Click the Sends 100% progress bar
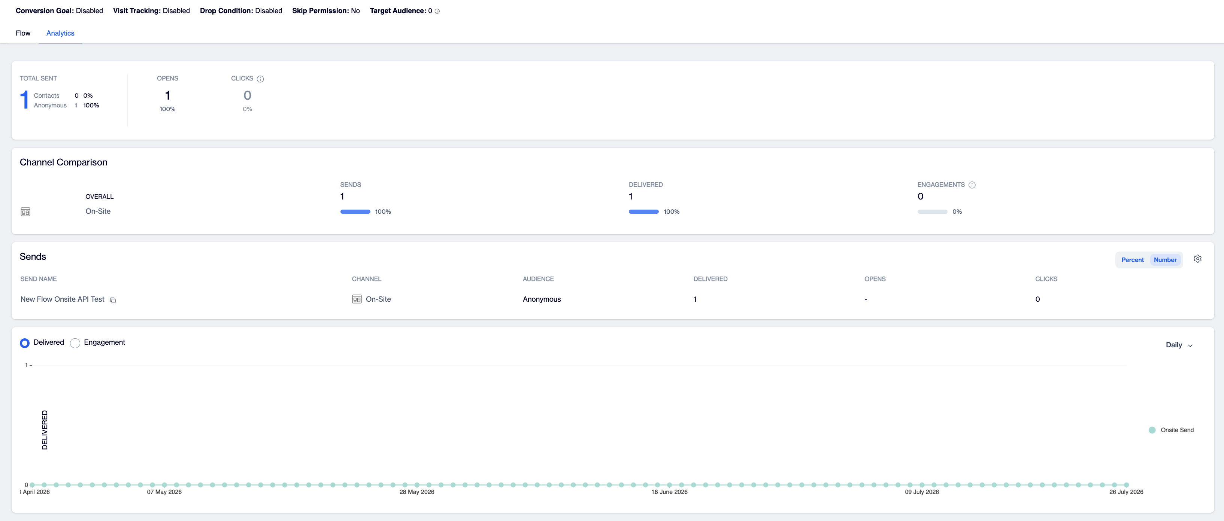The width and height of the screenshot is (1224, 521). (x=355, y=212)
